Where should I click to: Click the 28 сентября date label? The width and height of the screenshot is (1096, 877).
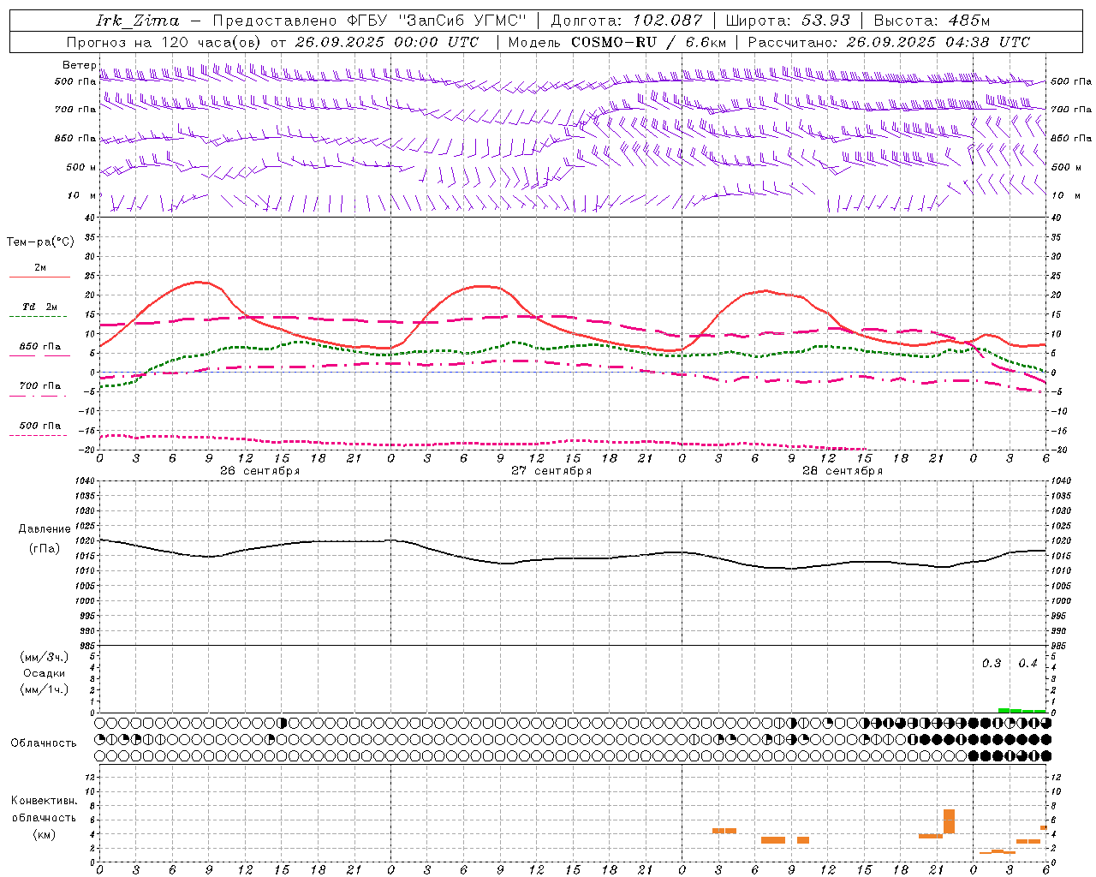coord(843,471)
